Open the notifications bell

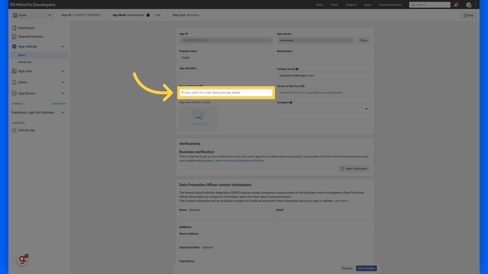click(x=456, y=5)
